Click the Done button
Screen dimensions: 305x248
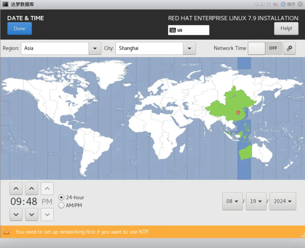click(x=20, y=28)
